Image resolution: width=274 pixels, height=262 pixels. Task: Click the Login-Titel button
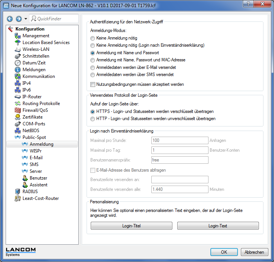tap(131, 226)
